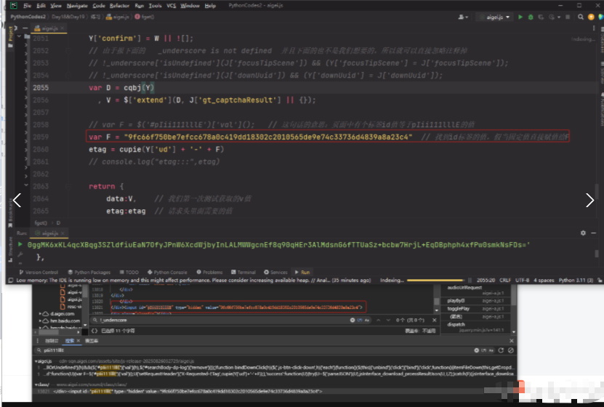Close the DevTools find bar
This screenshot has width=604, height=407.
(x=435, y=320)
